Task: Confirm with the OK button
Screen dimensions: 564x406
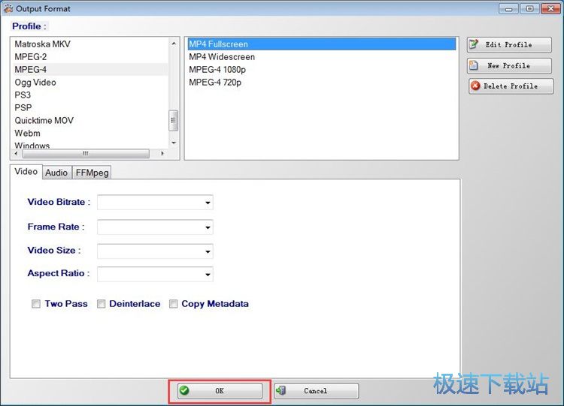Action: (220, 391)
